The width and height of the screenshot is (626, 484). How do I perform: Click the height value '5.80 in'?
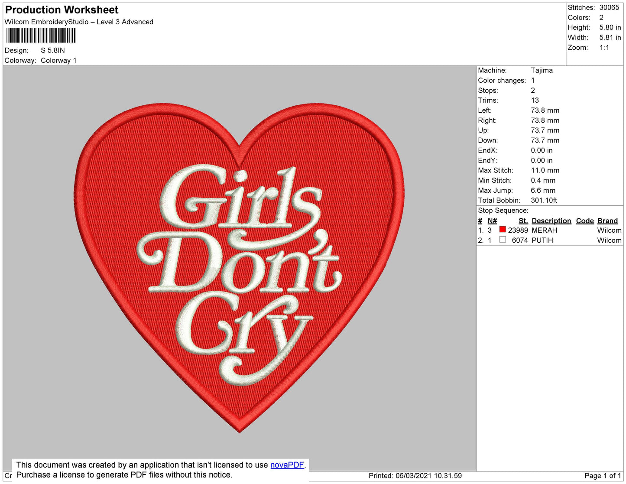pos(610,28)
